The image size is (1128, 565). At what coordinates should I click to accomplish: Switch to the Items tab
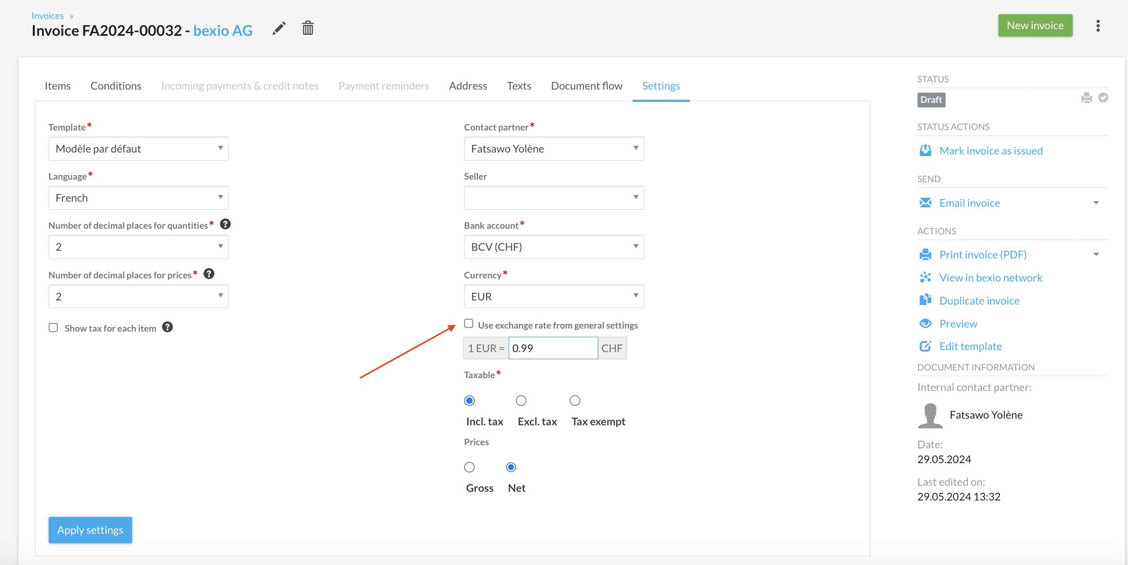(x=57, y=86)
